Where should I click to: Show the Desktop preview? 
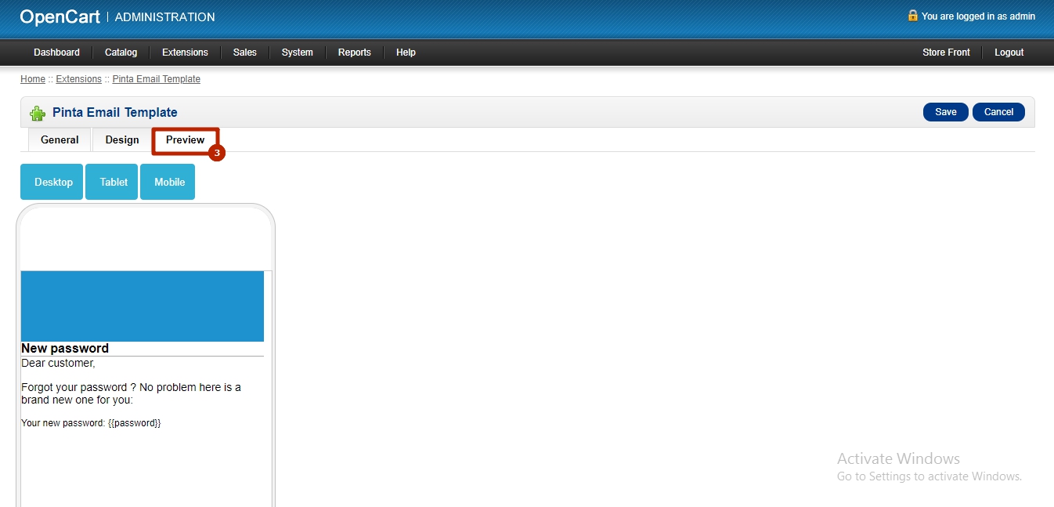[x=53, y=182]
